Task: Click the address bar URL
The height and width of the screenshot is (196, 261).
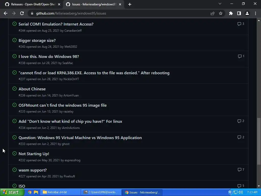Action: [71, 13]
